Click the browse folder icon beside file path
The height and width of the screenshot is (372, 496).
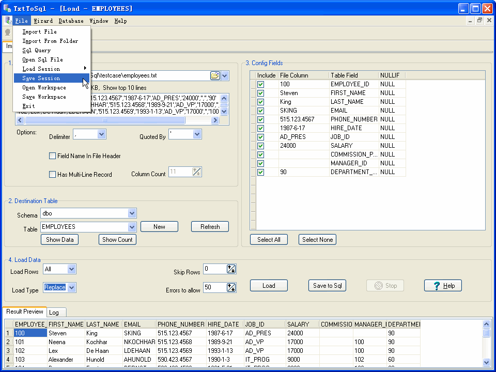[215, 75]
